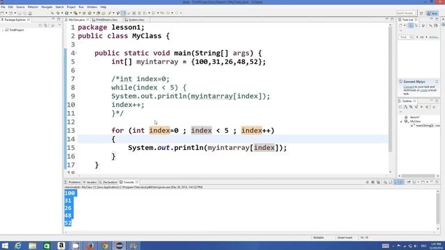Toggle Sort in Outline toolbar
The height and width of the screenshot is (250, 445).
[x=405, y=107]
